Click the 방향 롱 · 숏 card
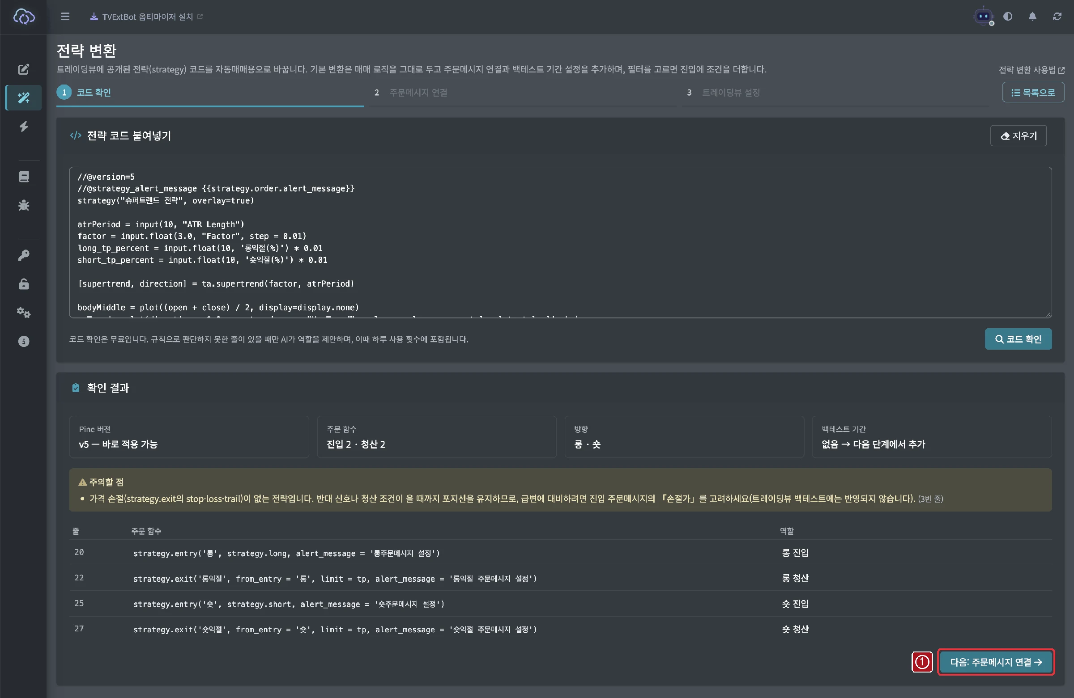 (684, 437)
